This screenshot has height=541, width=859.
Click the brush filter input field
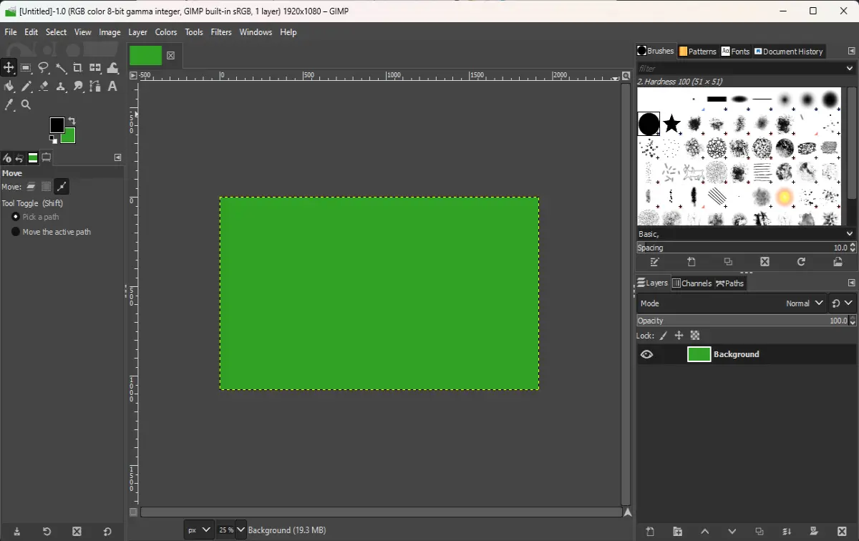coord(740,69)
